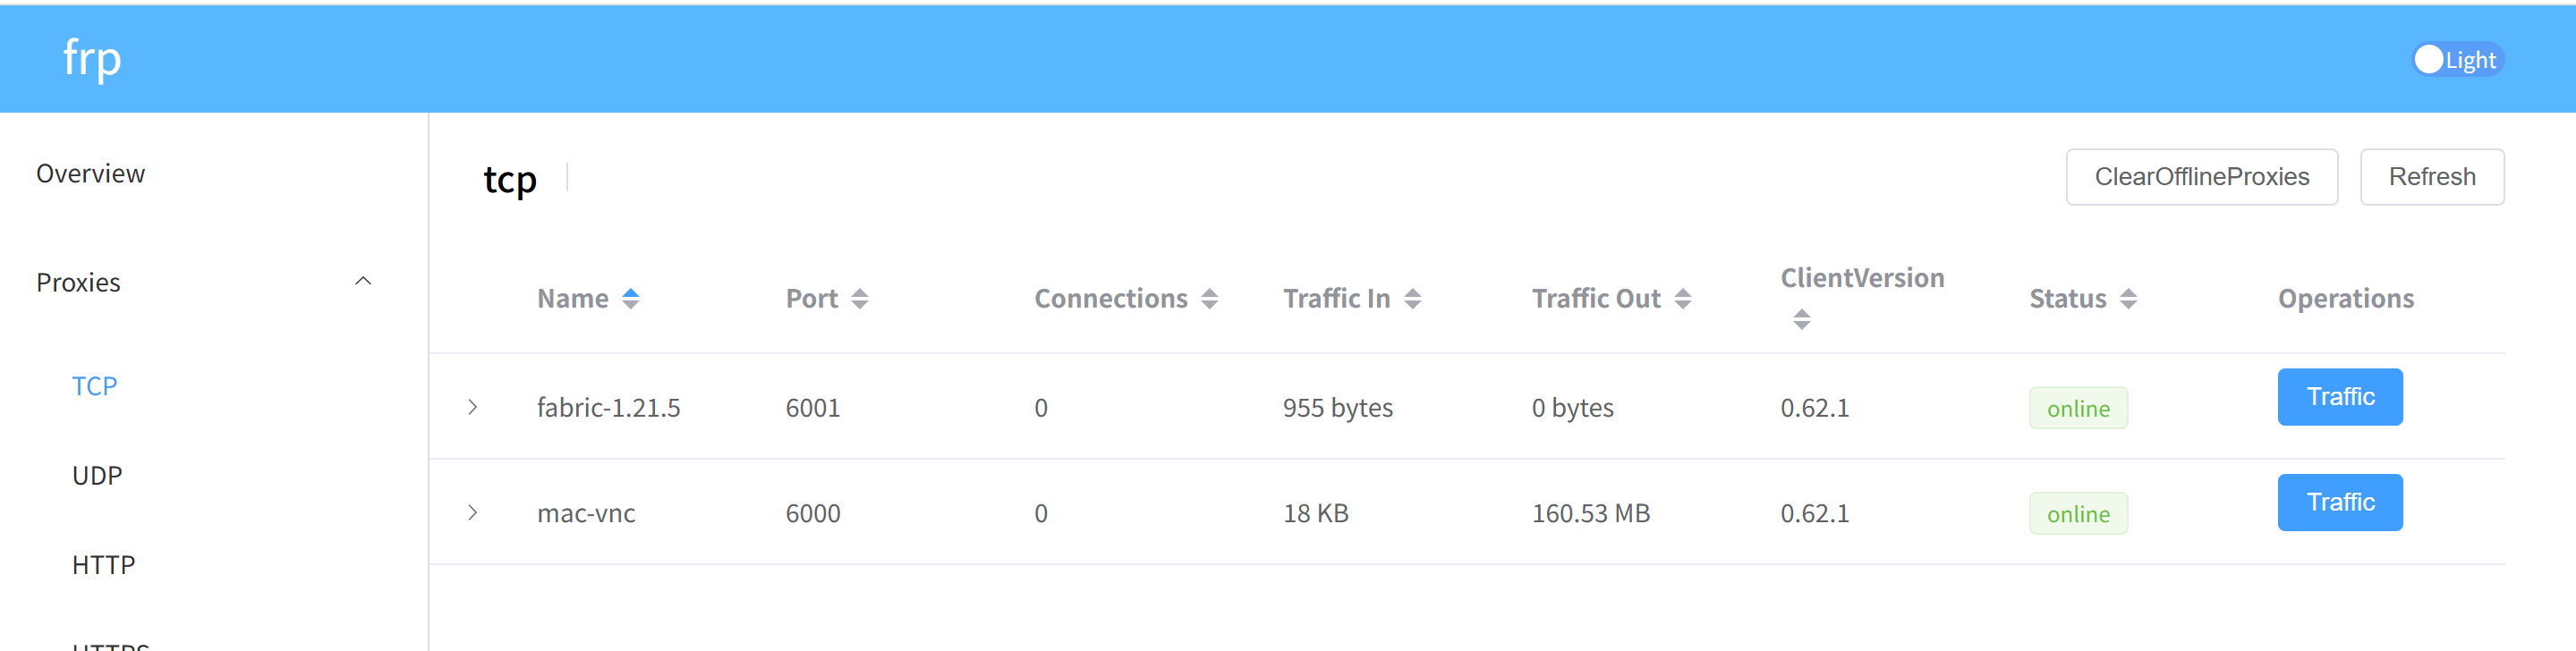Open Traffic for fabric-1.21.5
Viewport: 2576px width, 651px height.
point(2339,397)
